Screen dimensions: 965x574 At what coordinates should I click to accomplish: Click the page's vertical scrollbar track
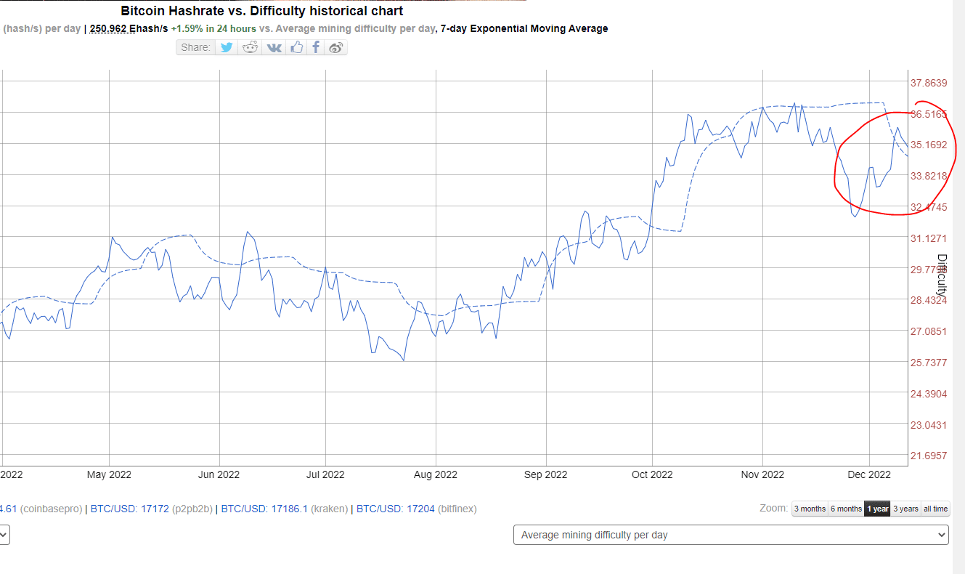pyautogui.click(x=958, y=291)
